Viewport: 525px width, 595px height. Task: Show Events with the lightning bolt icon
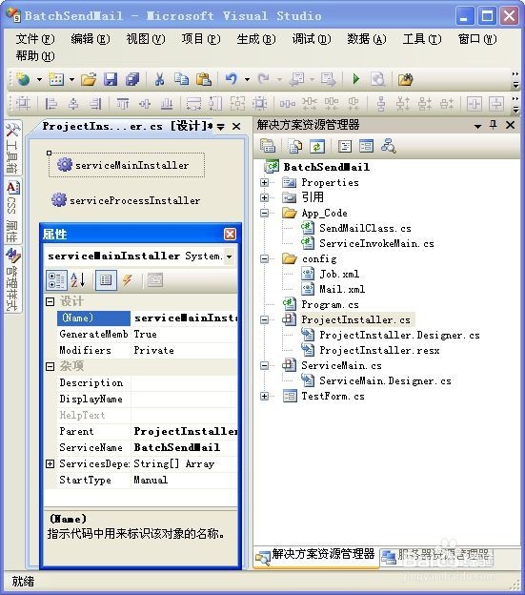click(x=128, y=280)
